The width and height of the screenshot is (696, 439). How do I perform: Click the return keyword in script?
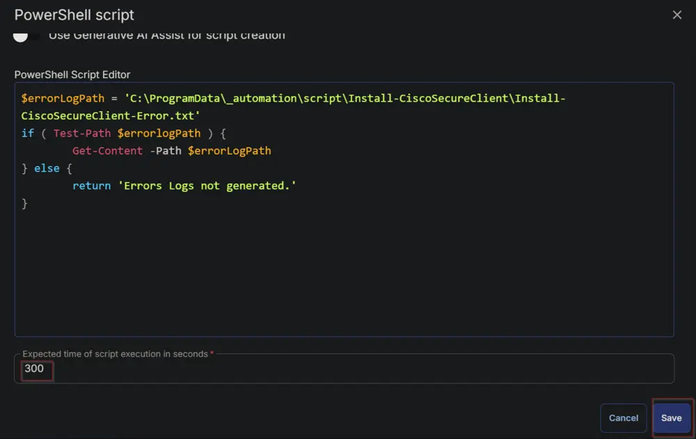point(91,186)
